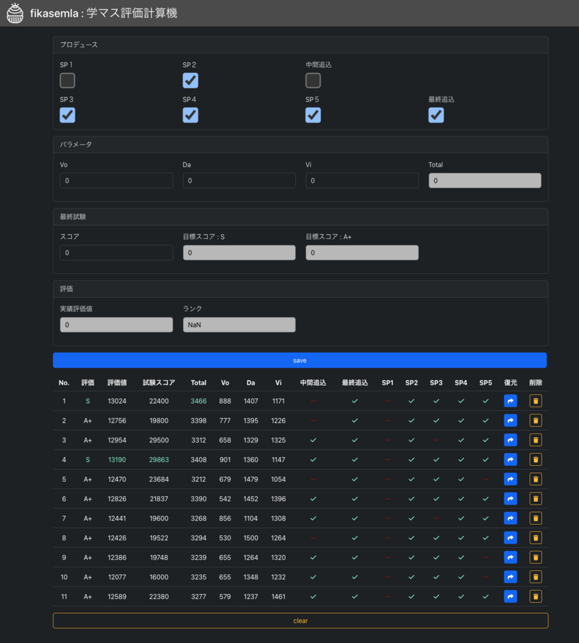Click the Vo parameter input field
The image size is (579, 643).
coord(116,180)
